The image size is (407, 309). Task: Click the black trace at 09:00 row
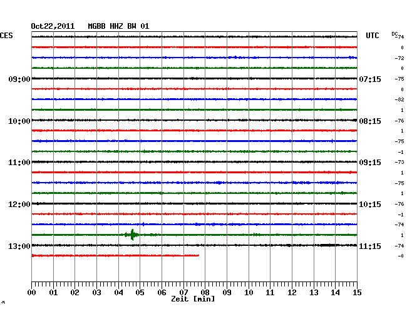194,79
